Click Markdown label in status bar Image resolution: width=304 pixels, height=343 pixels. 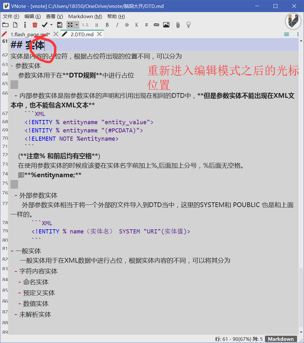click(x=281, y=339)
